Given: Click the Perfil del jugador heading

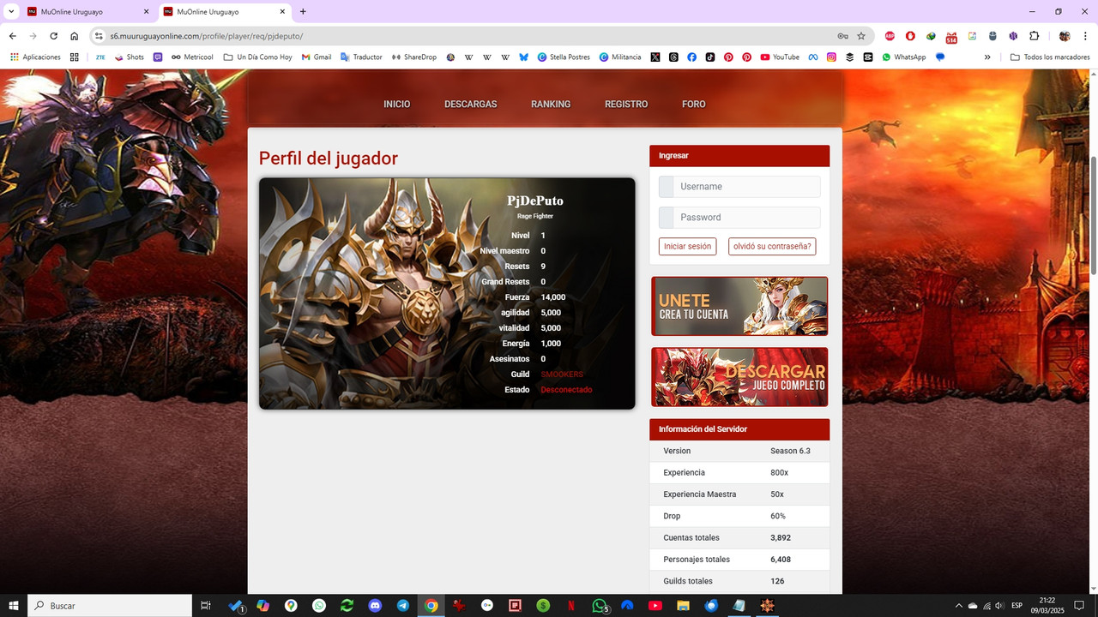Looking at the screenshot, I should [329, 159].
